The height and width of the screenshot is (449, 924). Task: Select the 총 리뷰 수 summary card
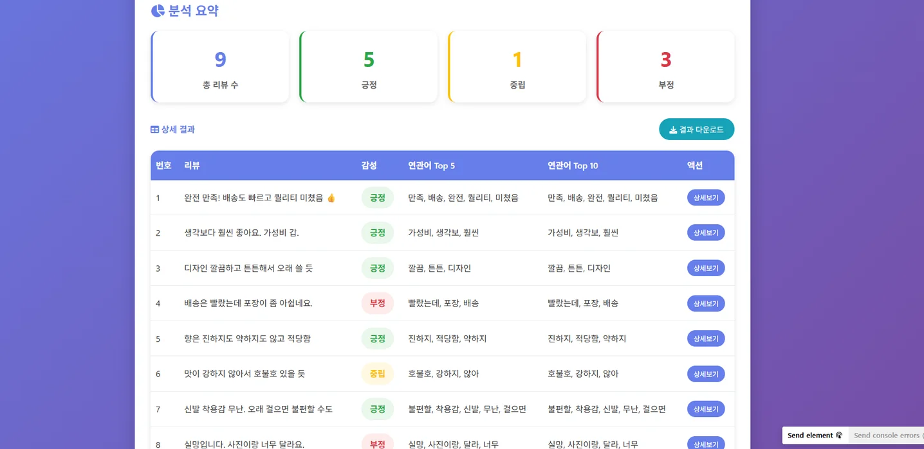click(220, 67)
